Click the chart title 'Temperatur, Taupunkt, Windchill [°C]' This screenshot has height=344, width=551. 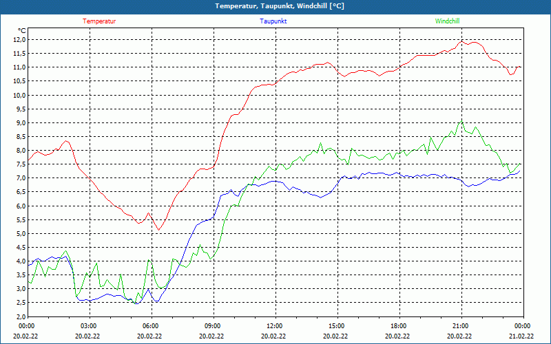point(280,6)
